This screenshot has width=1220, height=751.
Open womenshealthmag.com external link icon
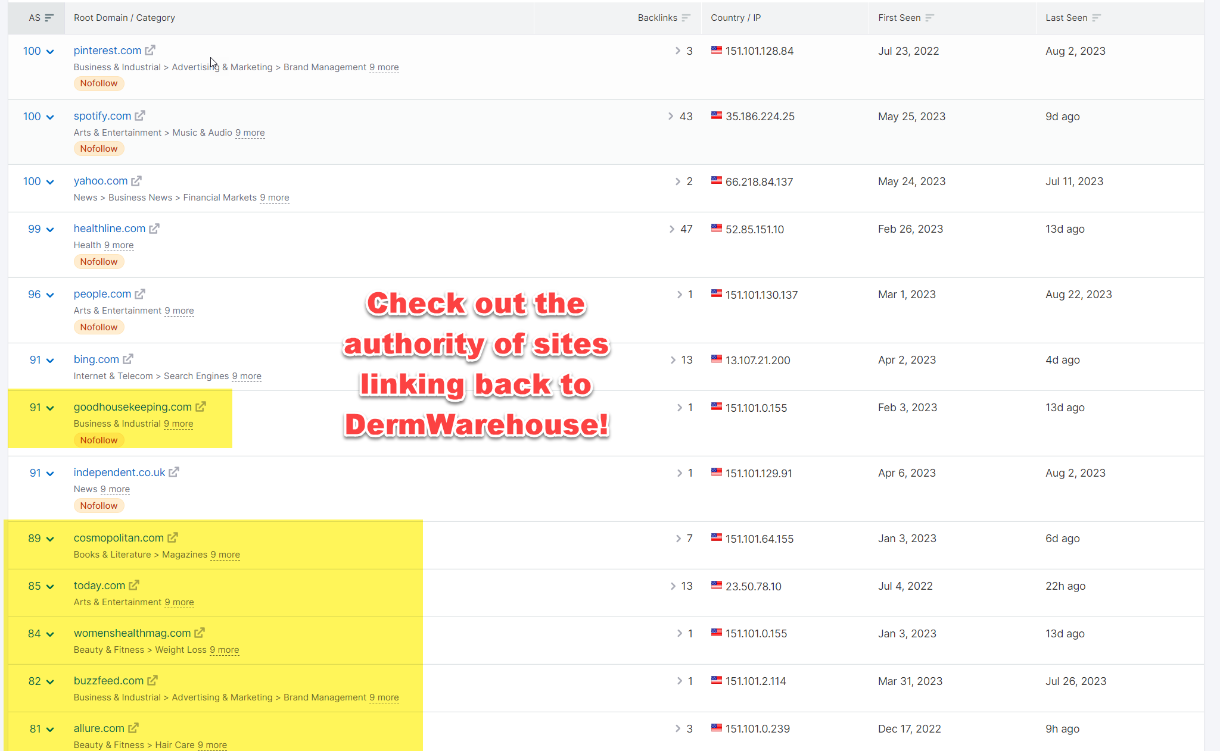tap(200, 633)
